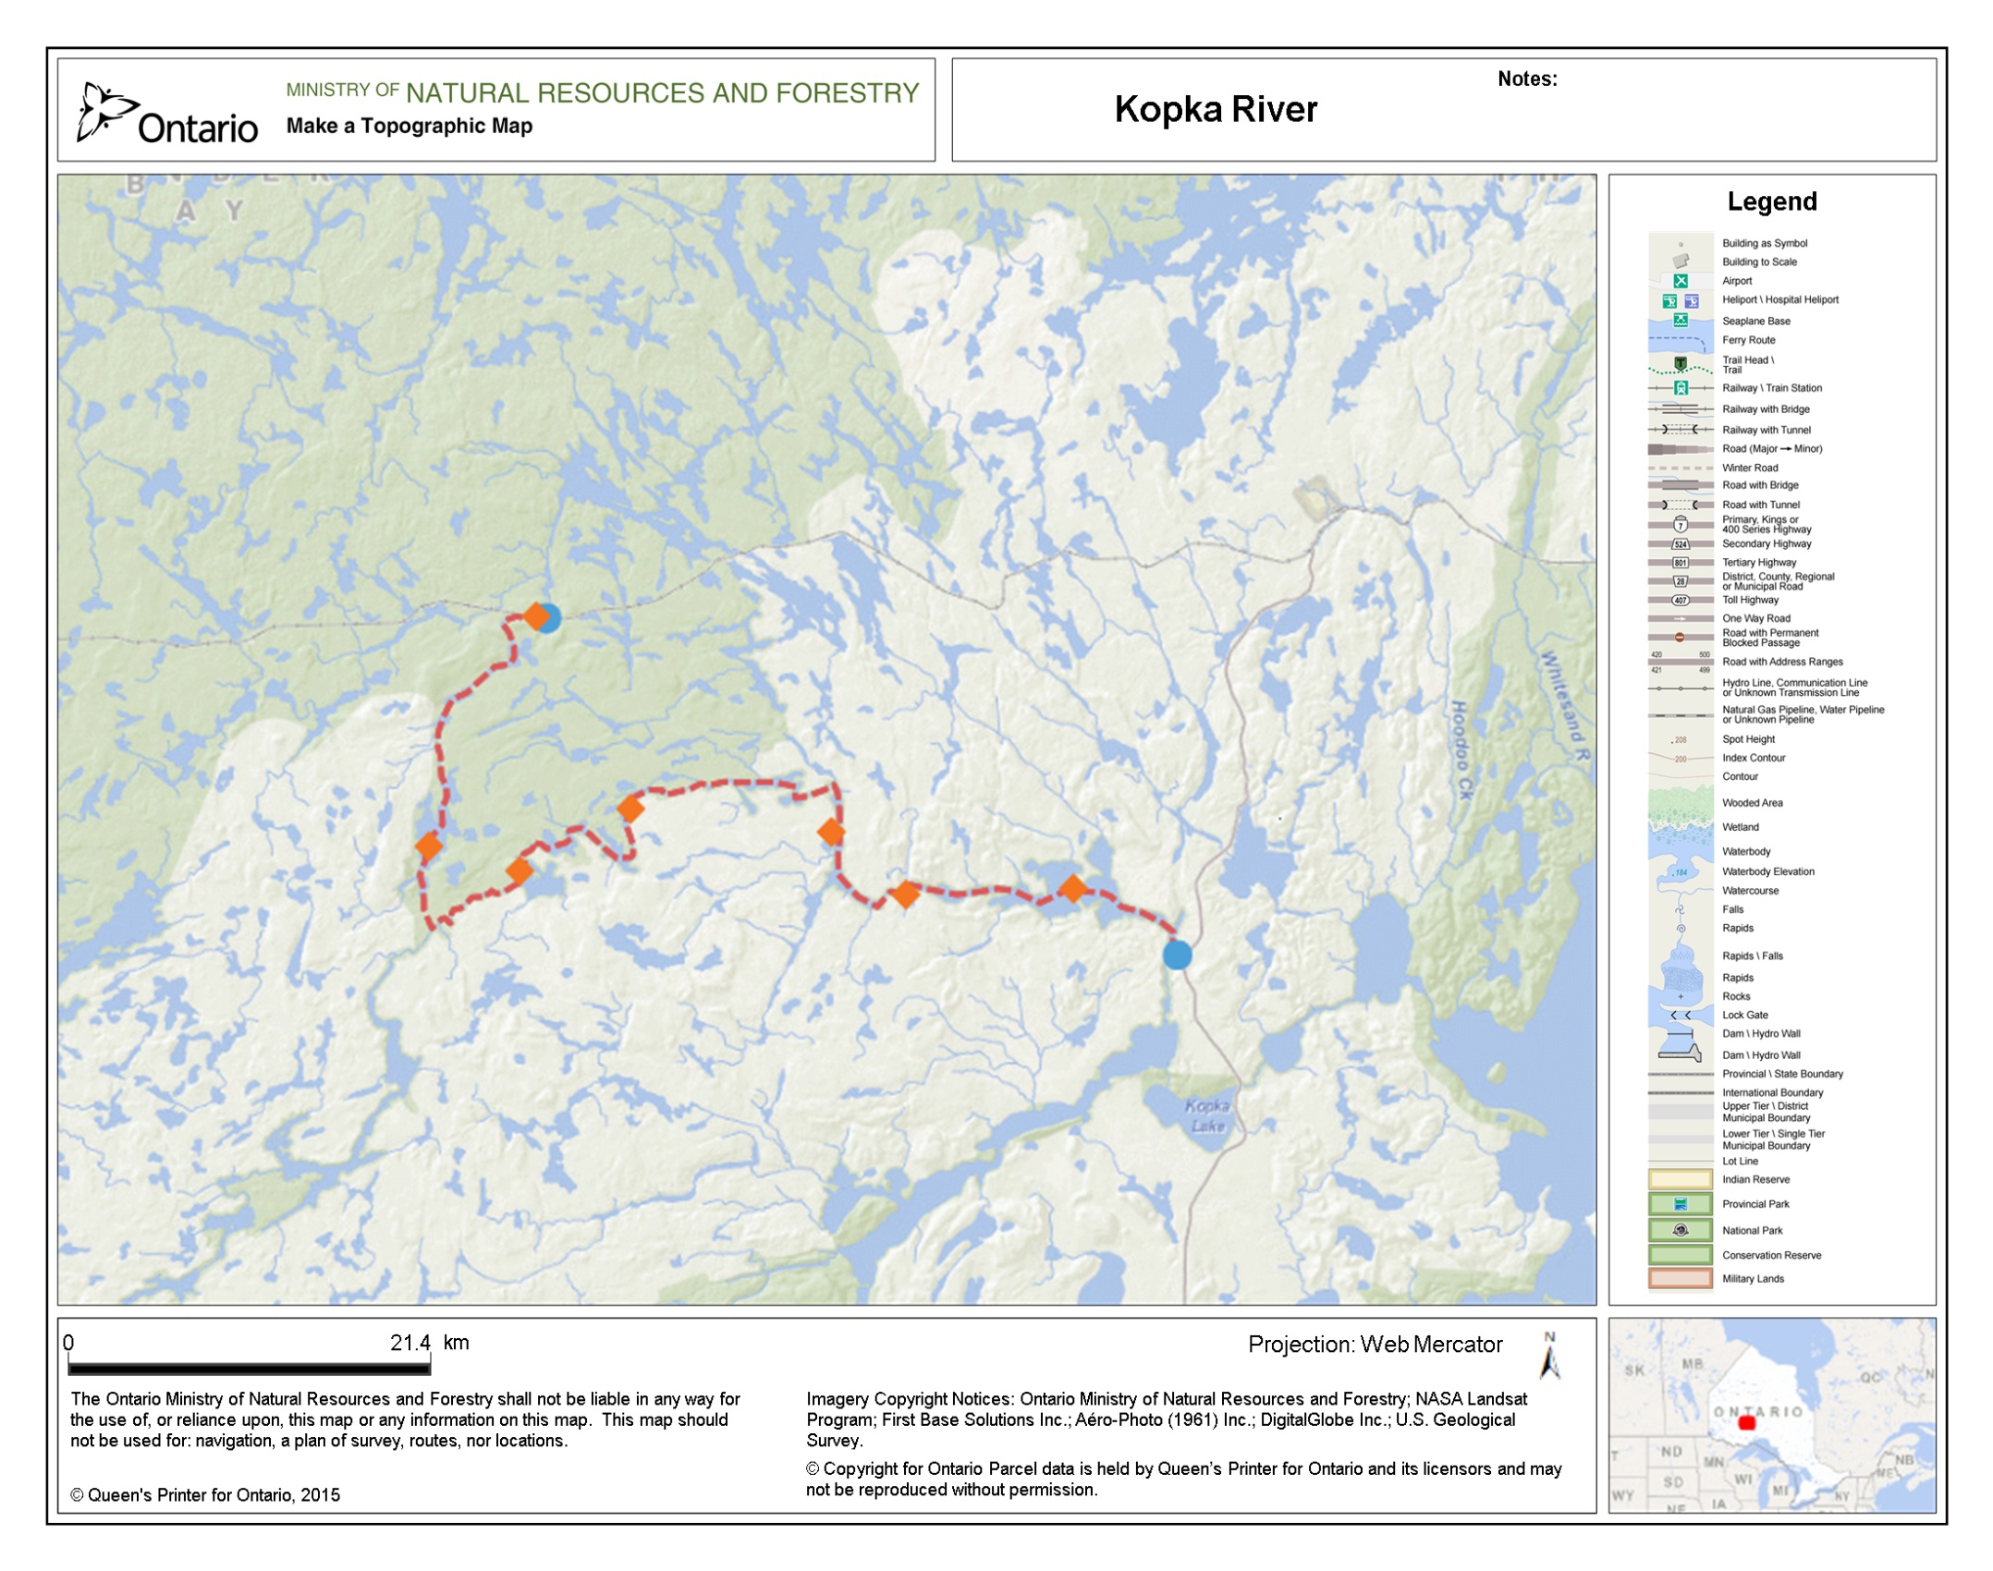This screenshot has width=1993, height=1571.
Task: Click the Seaplane Base legend icon
Action: pos(1680,321)
